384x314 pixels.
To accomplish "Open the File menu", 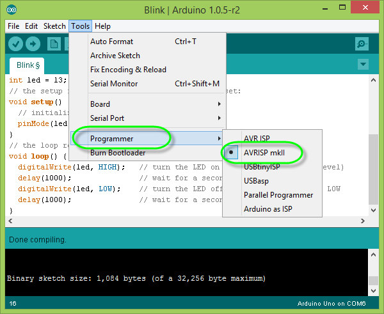I will (x=13, y=26).
